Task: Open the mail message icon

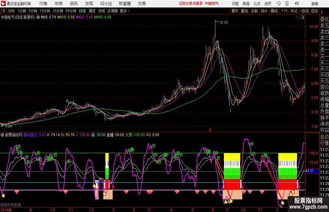Action: click(297, 3)
